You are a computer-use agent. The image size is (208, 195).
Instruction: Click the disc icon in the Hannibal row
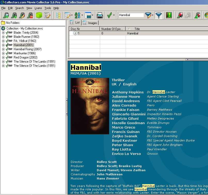[75, 33]
